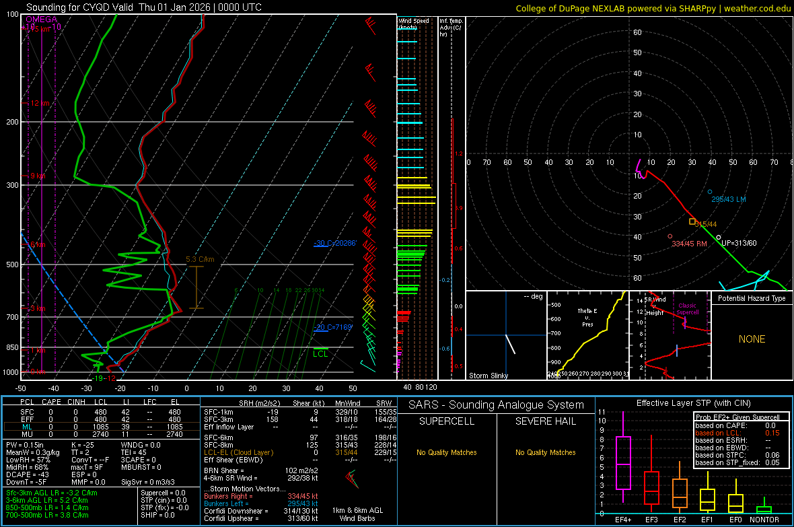This screenshot has width=794, height=527.
Task: Click the Inf. Temp. Adv. panel header
Action: (x=451, y=28)
